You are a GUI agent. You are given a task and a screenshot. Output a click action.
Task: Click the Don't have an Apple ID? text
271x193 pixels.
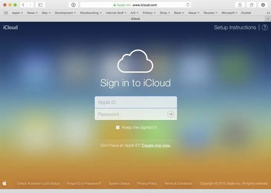pos(120,145)
